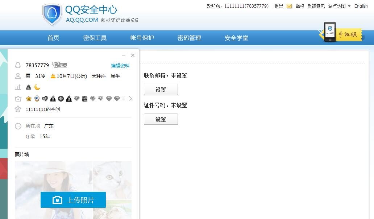Click 退出 to log out
Viewport: 374px width, 219px height.
(x=279, y=6)
